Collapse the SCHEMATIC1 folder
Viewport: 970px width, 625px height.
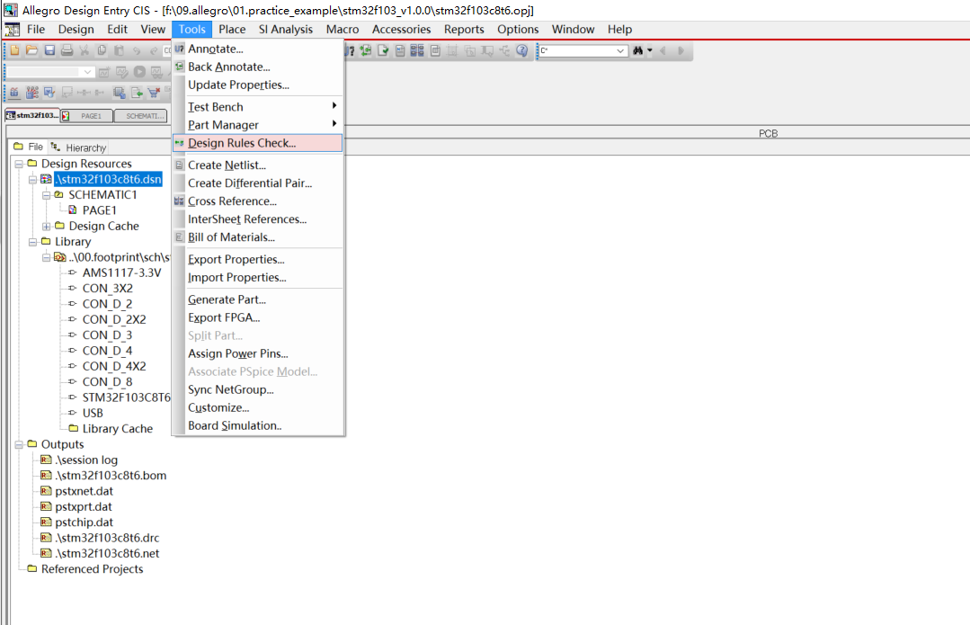[x=47, y=195]
